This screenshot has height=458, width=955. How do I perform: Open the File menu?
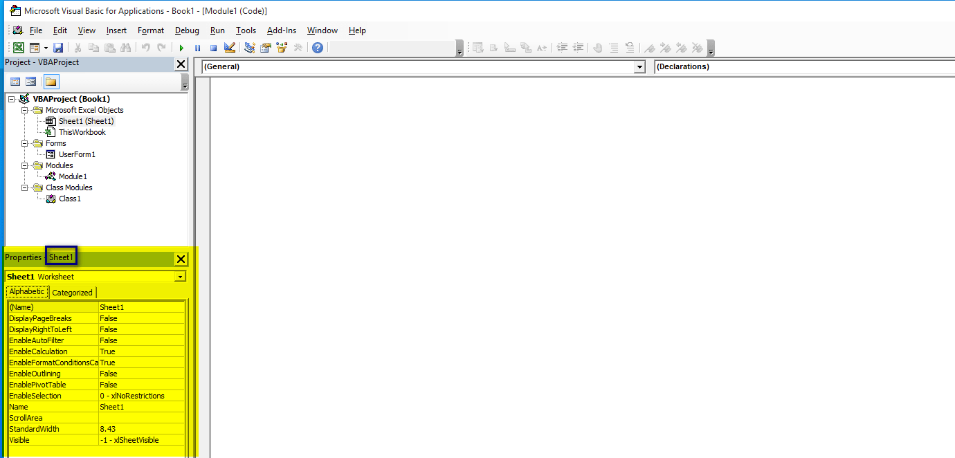tap(36, 30)
